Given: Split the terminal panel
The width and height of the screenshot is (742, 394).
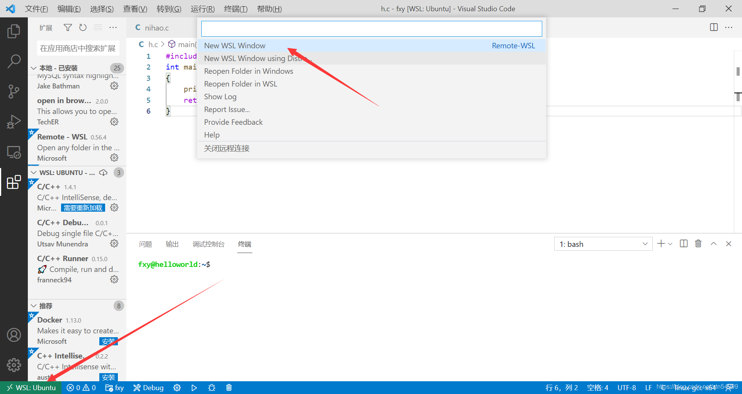Looking at the screenshot, I should [x=684, y=244].
